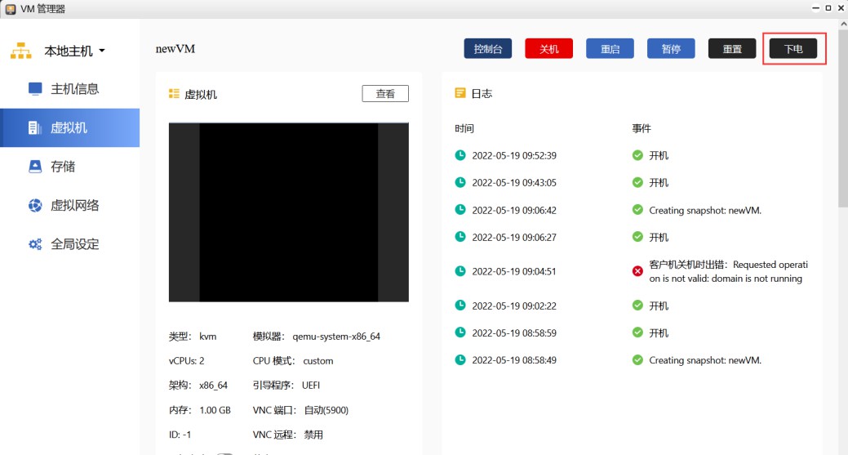848x455 pixels.
Task: Click the clock icon for 09:52:39 entry
Action: (460, 155)
